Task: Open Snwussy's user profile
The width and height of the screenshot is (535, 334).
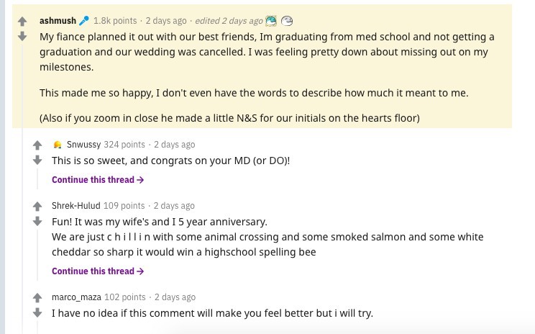Action: pos(83,145)
